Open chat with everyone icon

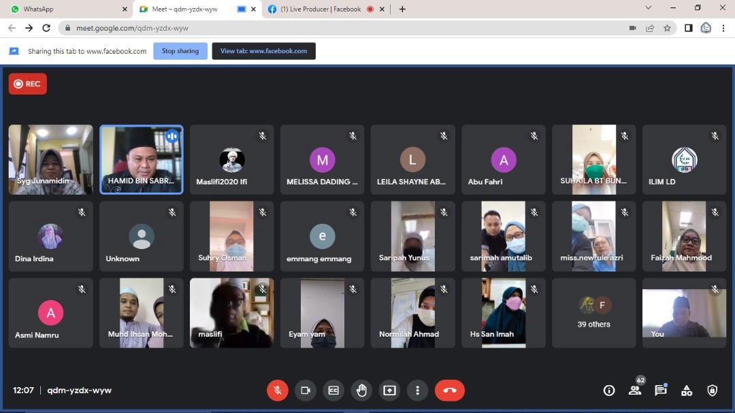661,390
